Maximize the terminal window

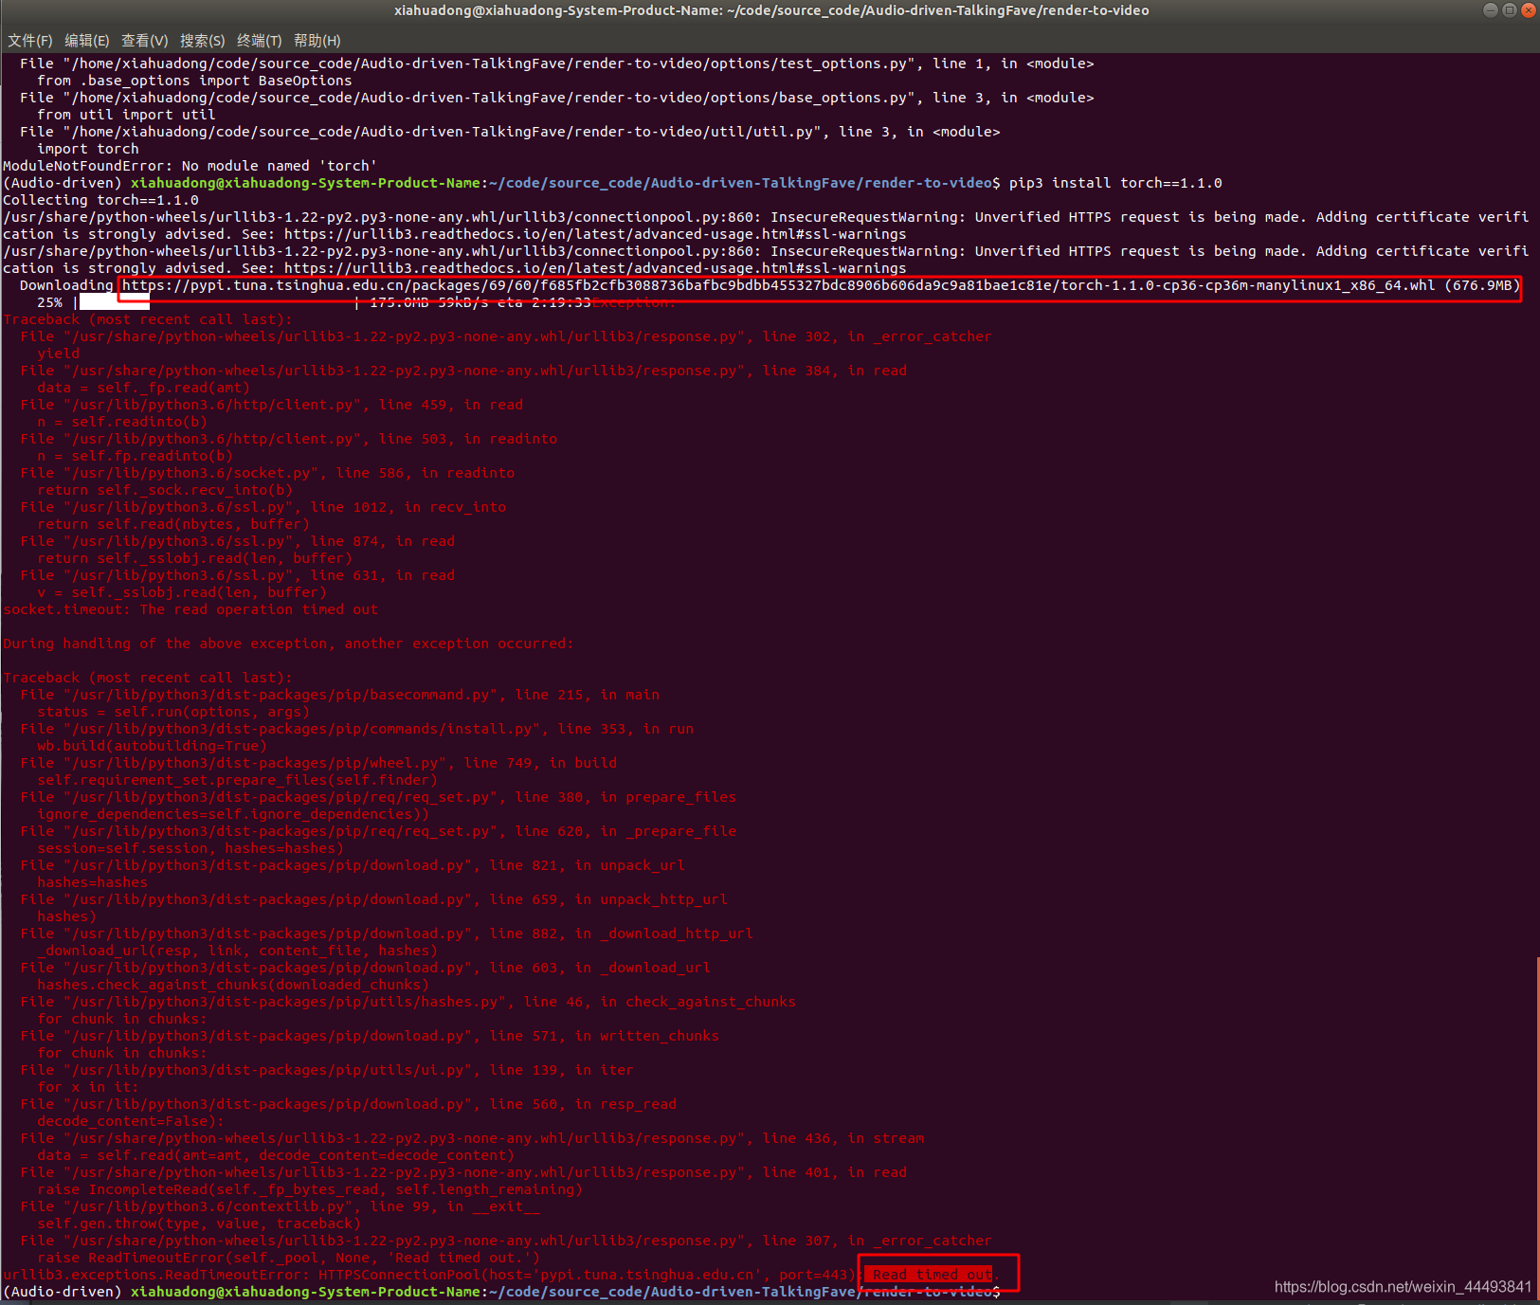[x=1509, y=10]
